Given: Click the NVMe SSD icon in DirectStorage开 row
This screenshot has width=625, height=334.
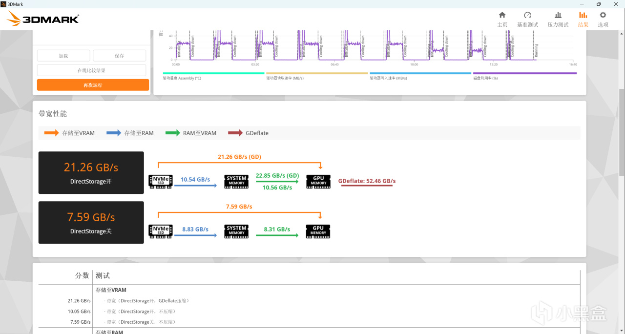Looking at the screenshot, I should [160, 181].
